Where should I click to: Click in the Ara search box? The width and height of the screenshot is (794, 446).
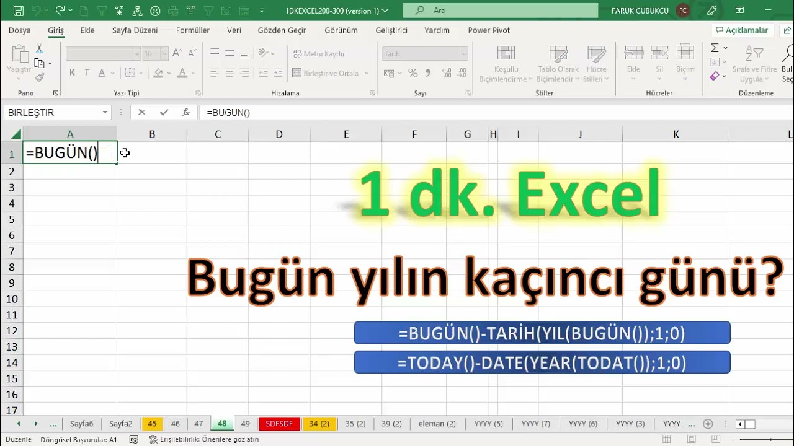[501, 11]
